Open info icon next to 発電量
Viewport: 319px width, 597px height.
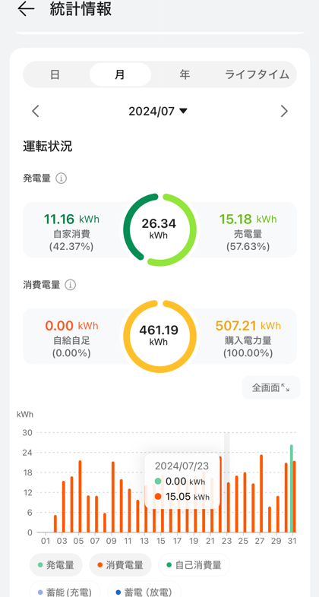coord(62,178)
